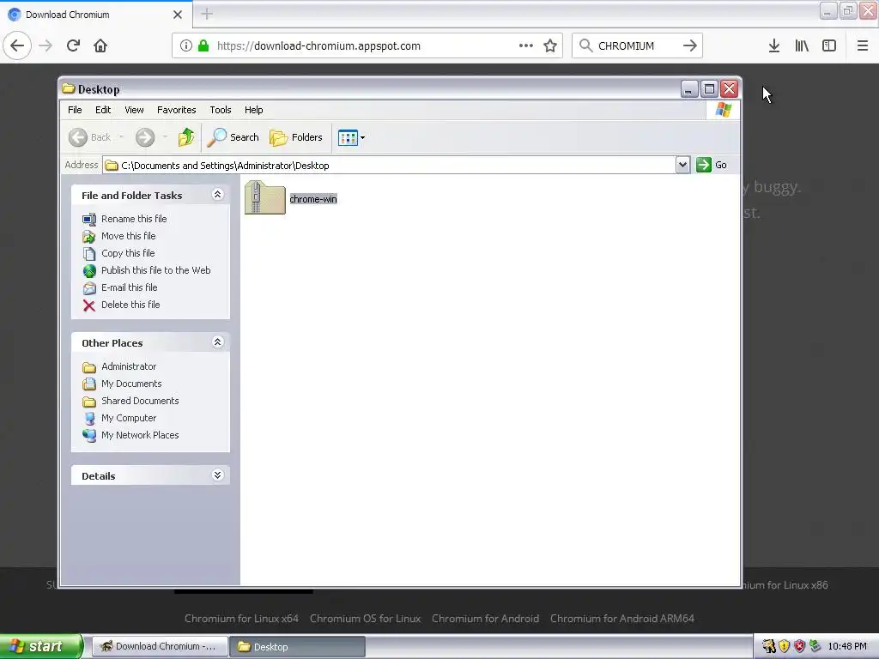
Task: Reload the page in Firefox
Action: [73, 45]
